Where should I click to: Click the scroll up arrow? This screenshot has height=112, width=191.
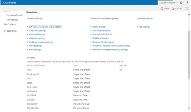tap(189, 15)
